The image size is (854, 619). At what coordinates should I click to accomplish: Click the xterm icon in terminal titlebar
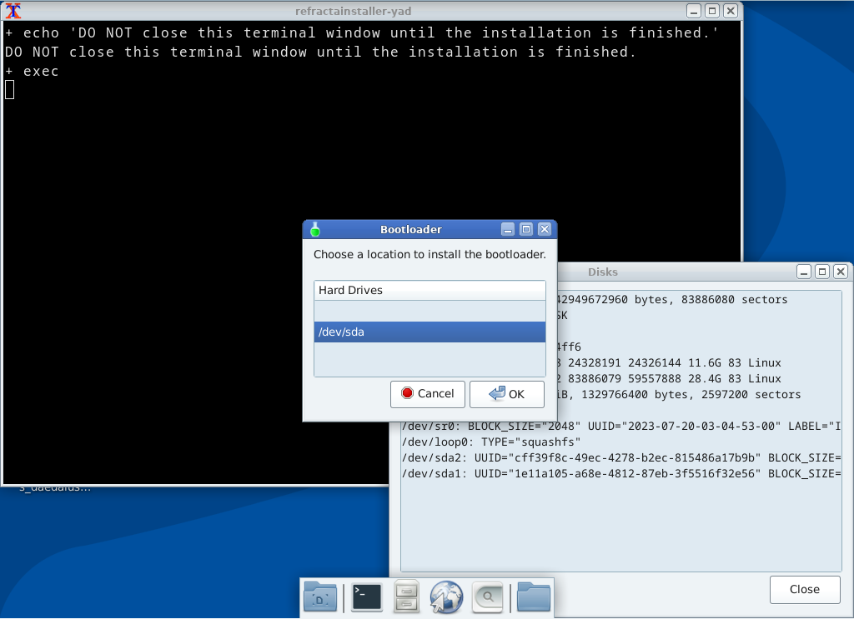[13, 11]
